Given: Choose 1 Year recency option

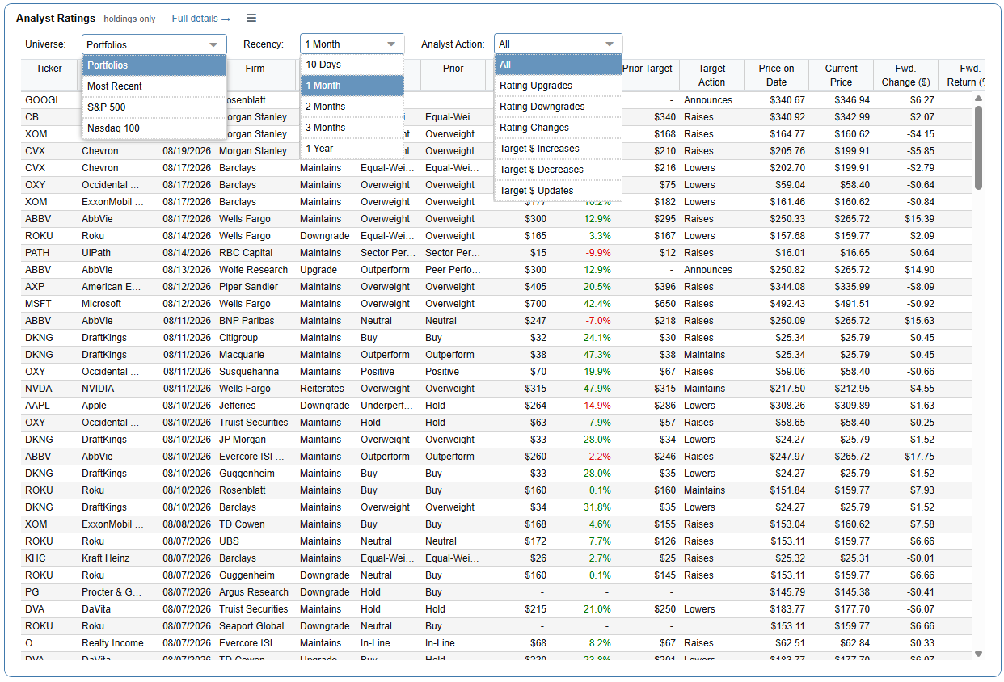Looking at the screenshot, I should tap(352, 149).
